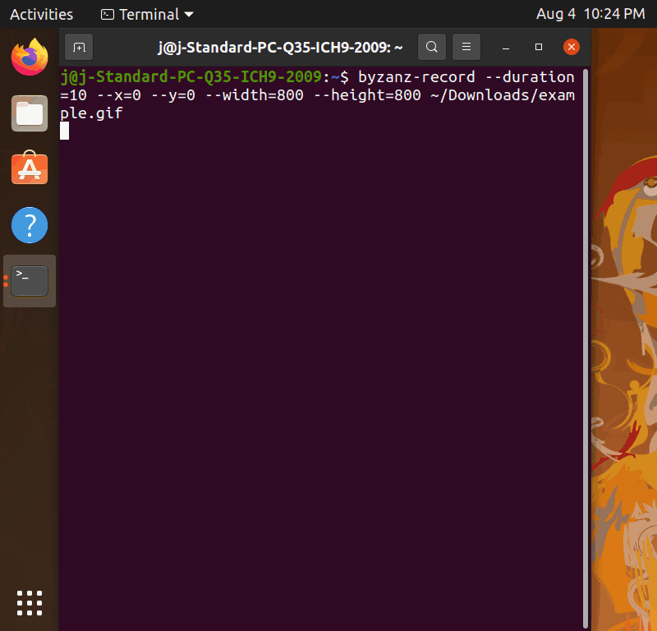657x631 pixels.
Task: Open the terminal search
Action: [432, 47]
